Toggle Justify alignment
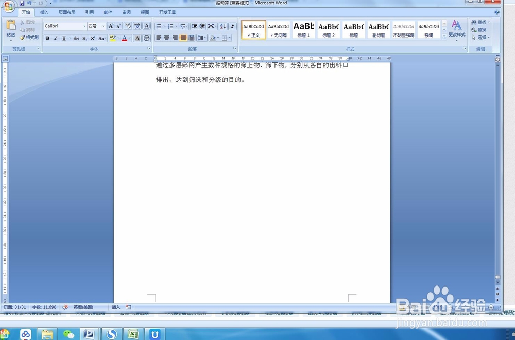Screen dimensions: 515x340 [183, 38]
